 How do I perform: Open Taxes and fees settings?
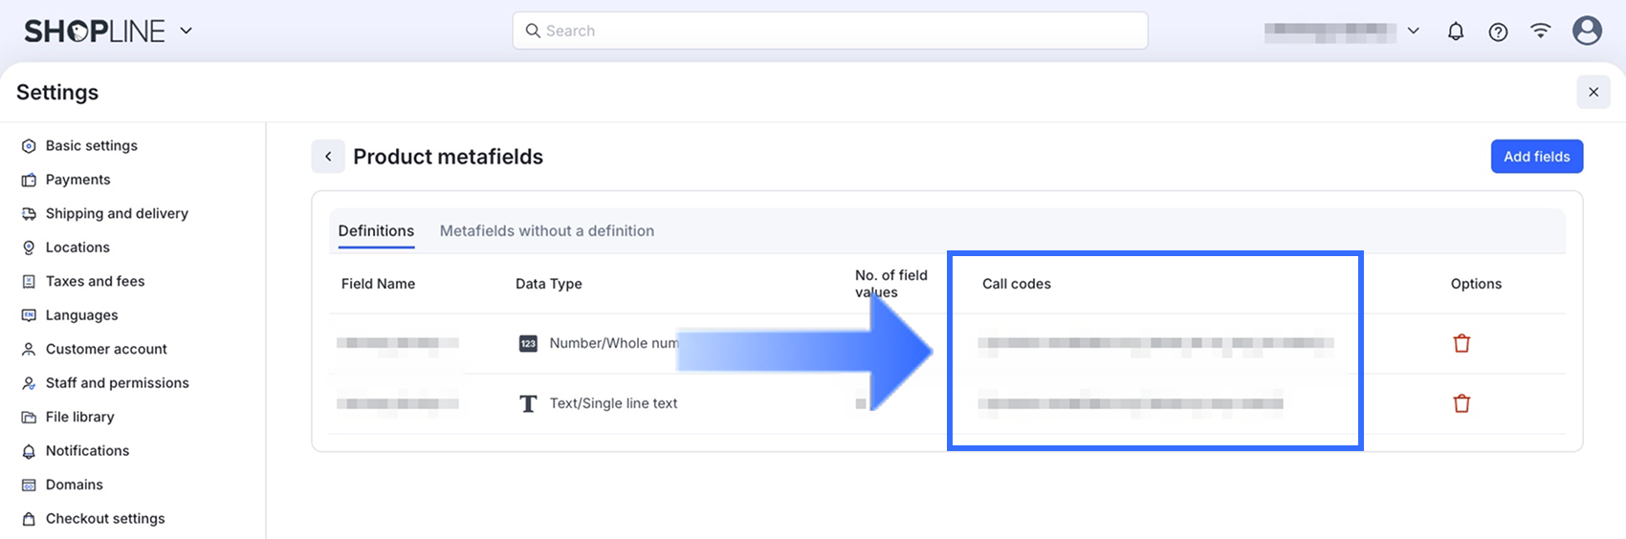pyautogui.click(x=95, y=281)
